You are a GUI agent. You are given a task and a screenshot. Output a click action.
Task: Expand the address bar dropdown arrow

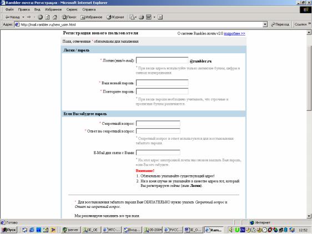click(265, 24)
